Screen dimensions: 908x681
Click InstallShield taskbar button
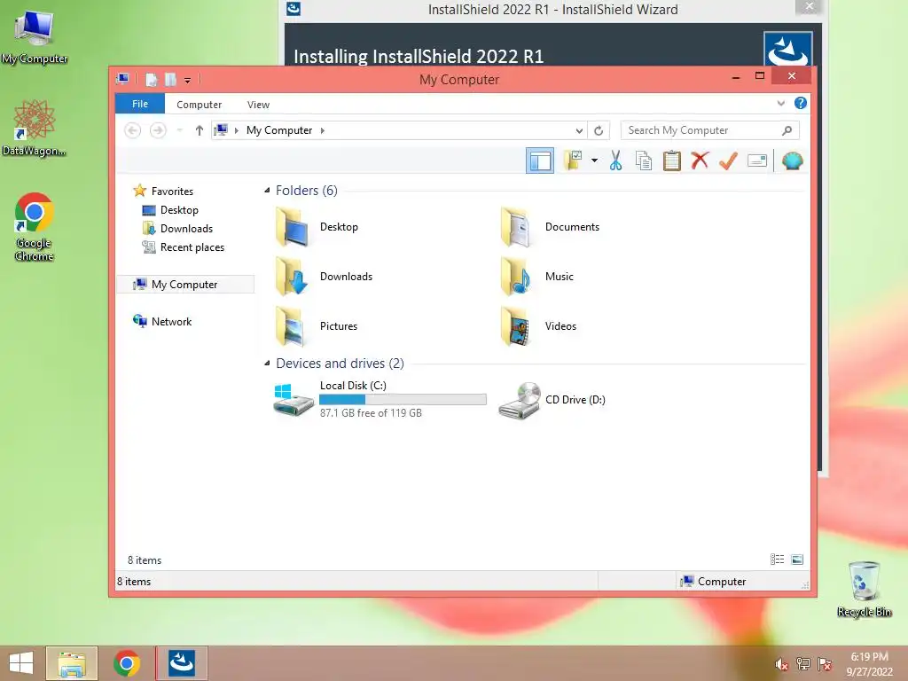click(x=181, y=663)
